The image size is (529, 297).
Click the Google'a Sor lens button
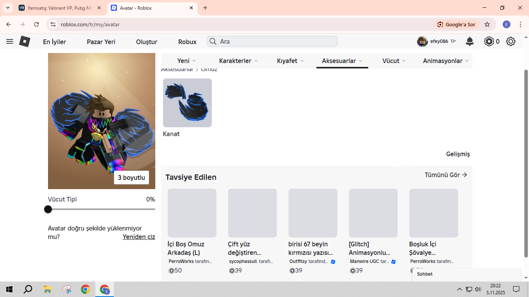click(457, 24)
